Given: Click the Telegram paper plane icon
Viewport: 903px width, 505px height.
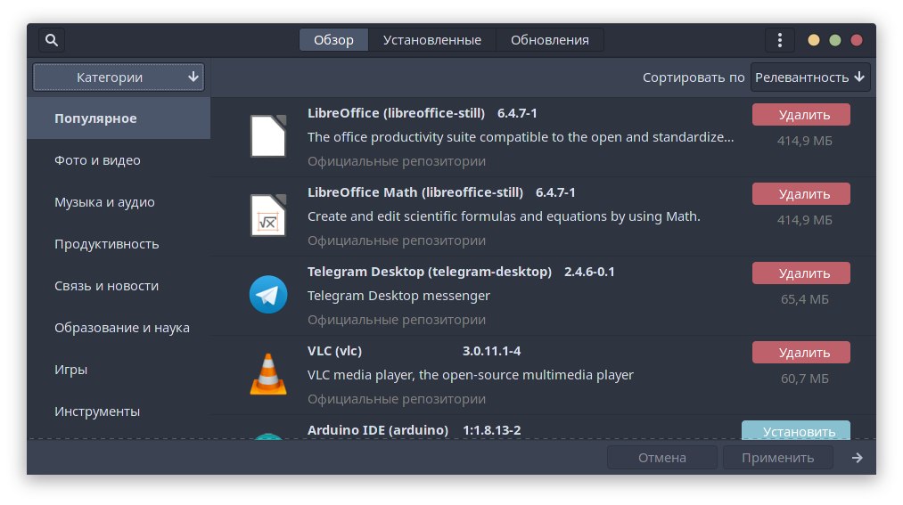Looking at the screenshot, I should 268,295.
